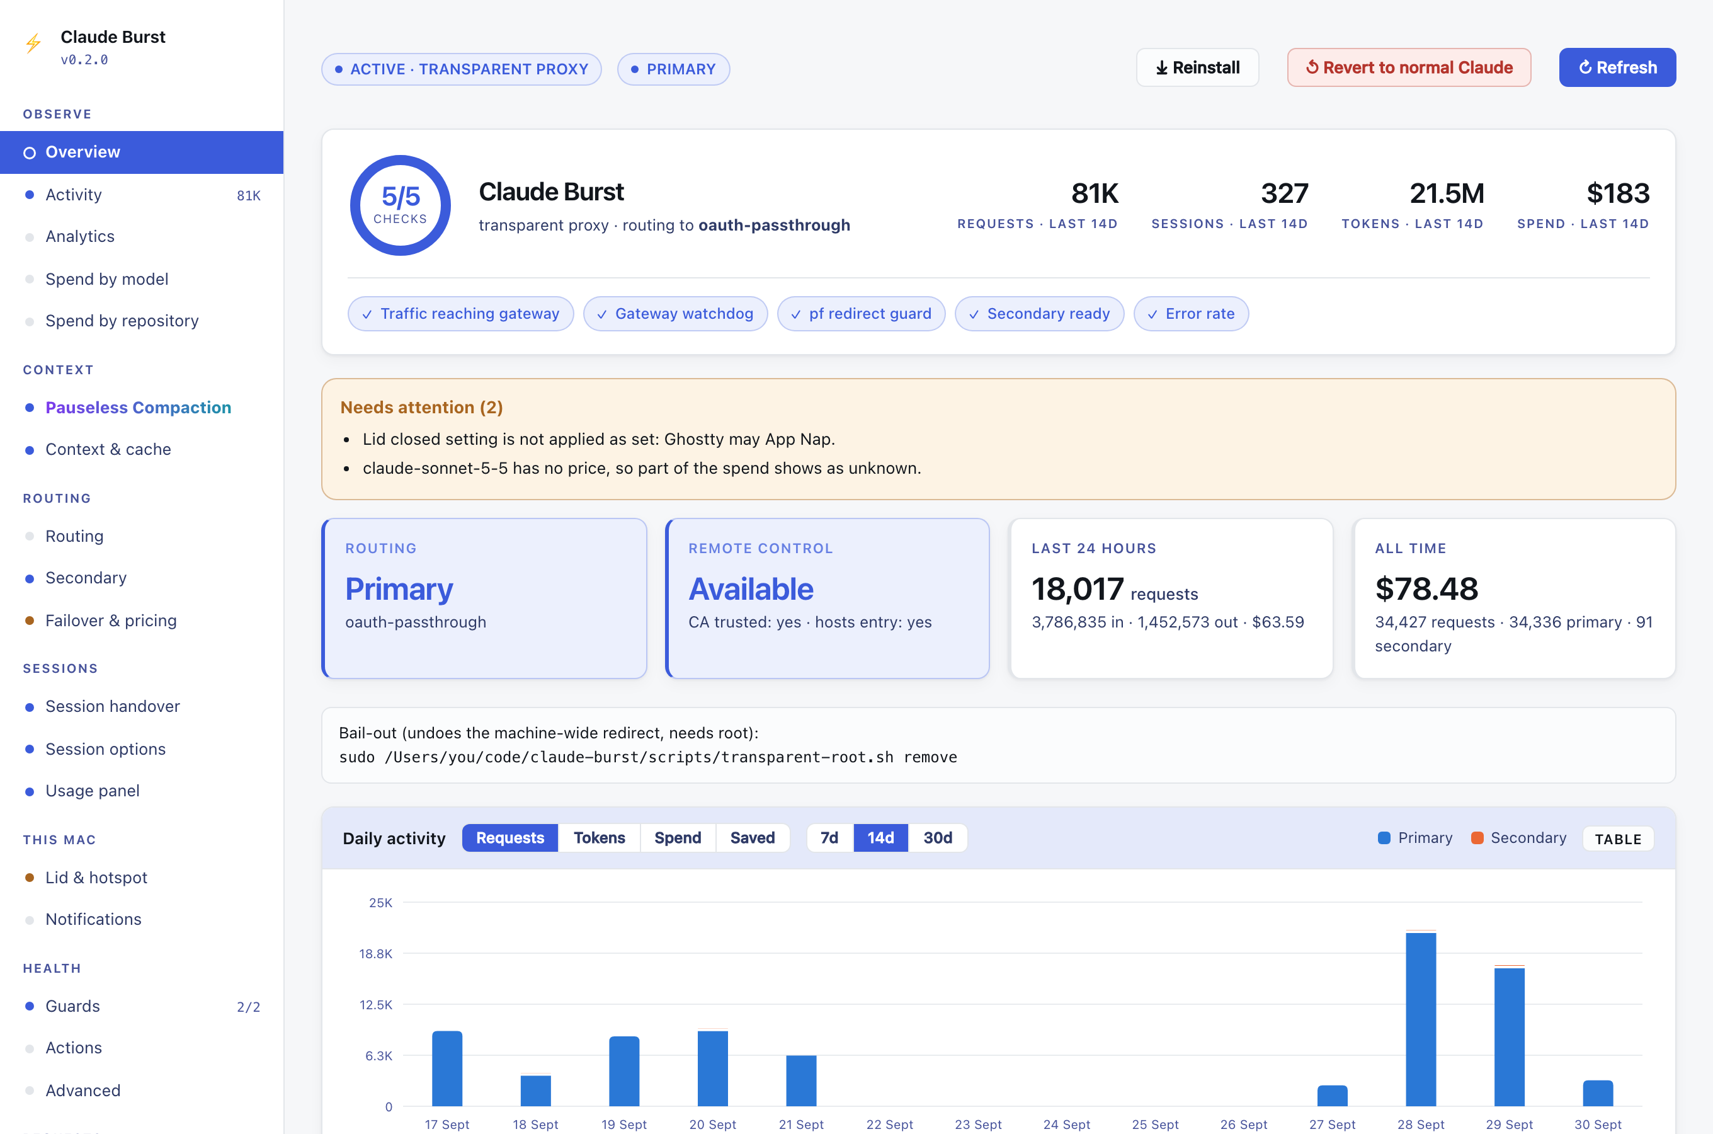
Task: Click the 327 sessions stat
Action: 1229,205
